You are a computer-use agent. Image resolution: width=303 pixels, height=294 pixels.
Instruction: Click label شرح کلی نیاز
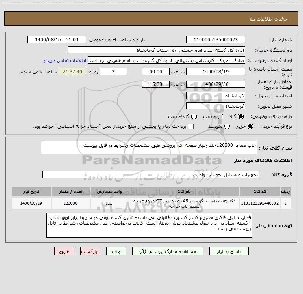275,148
